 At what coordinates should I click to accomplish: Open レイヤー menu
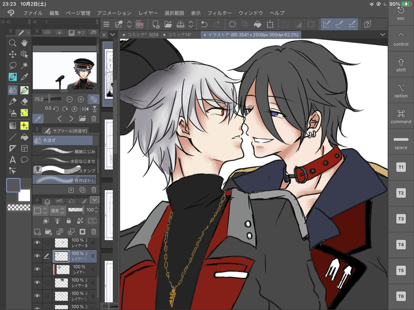(148, 13)
